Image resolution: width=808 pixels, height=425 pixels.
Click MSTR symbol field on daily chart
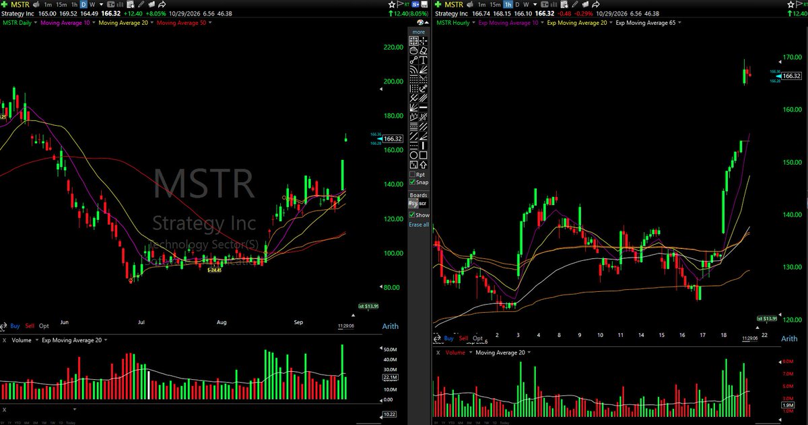20,5
